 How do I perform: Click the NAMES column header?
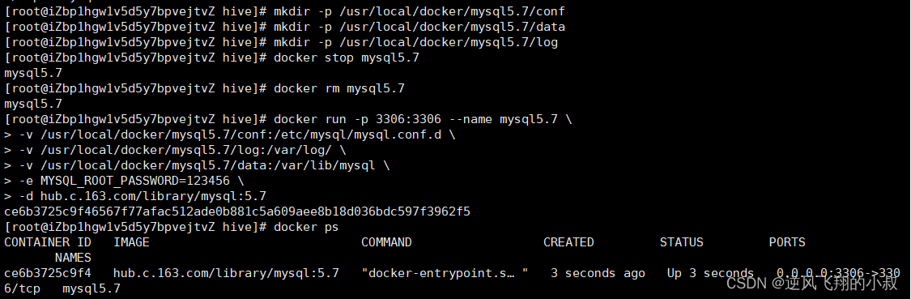73,257
